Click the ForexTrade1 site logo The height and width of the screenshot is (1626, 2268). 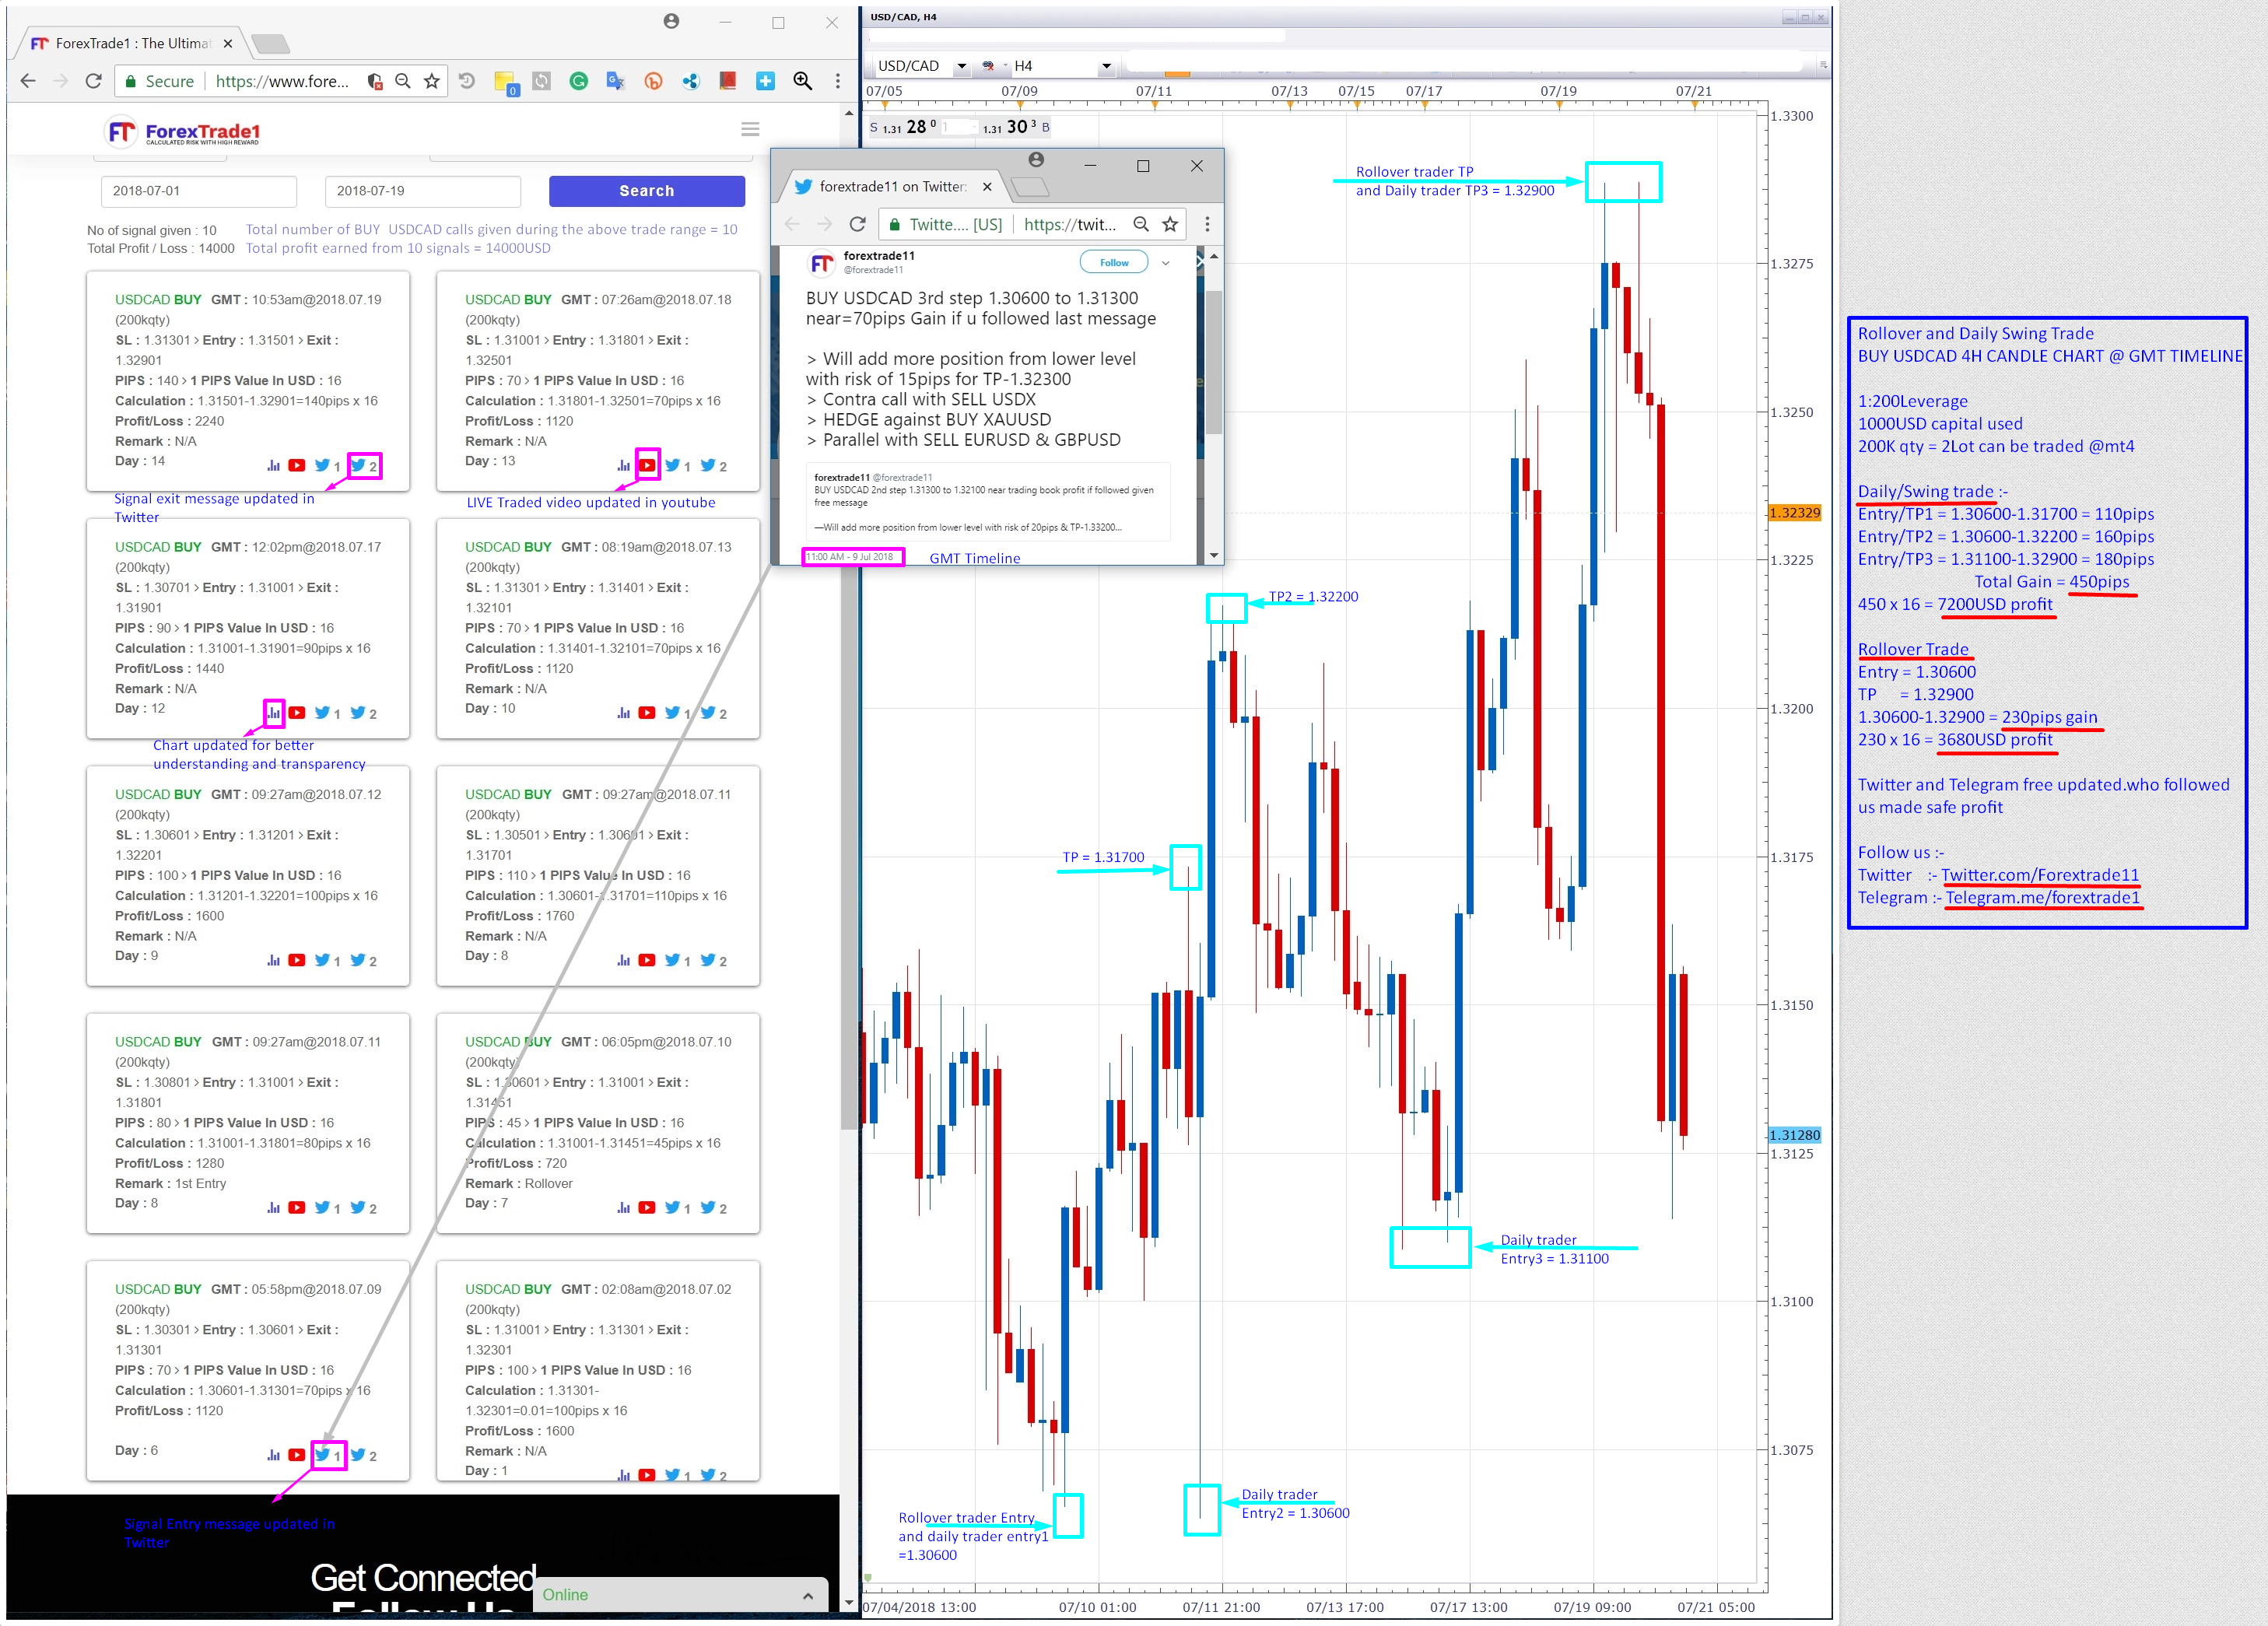tap(183, 132)
